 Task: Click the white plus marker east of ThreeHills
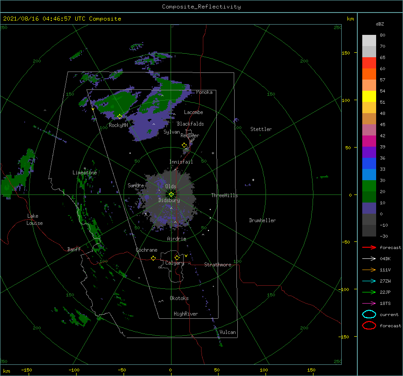coord(253,180)
